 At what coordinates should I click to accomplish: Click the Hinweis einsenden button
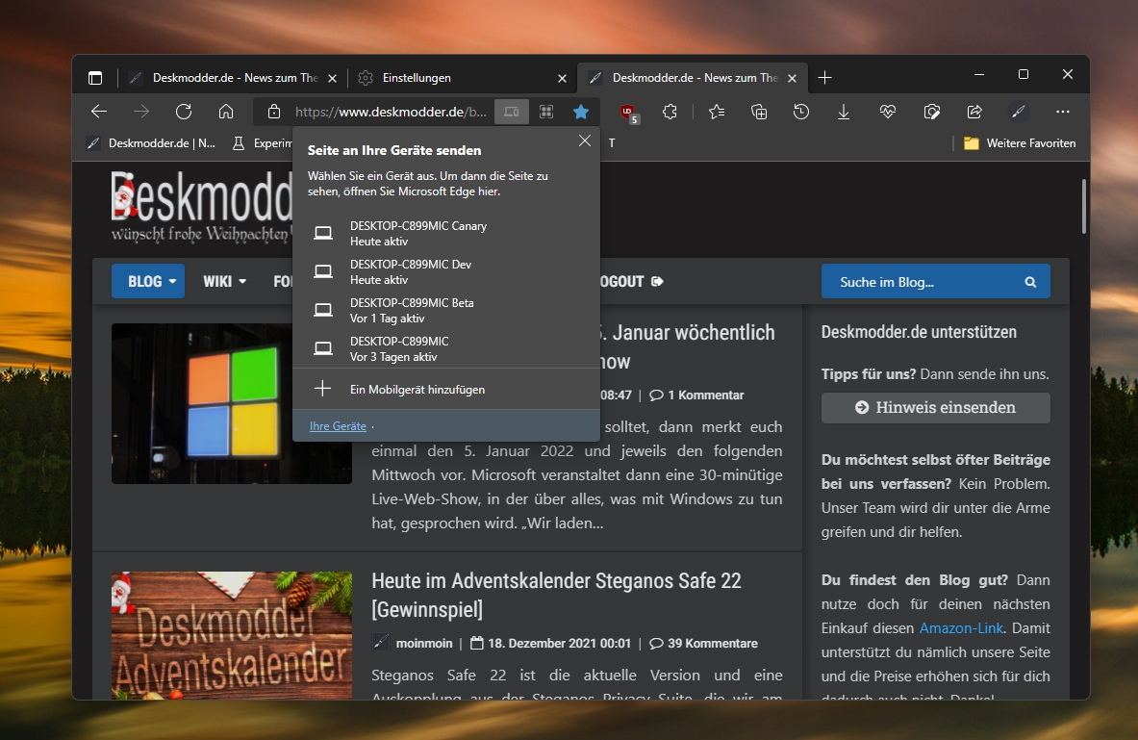pos(936,407)
